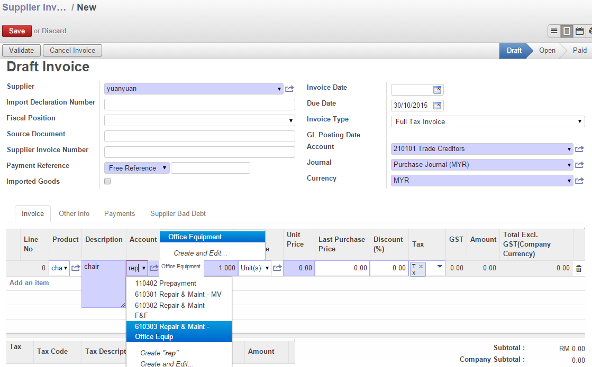592x367 pixels.
Task: Switch to calendar view
Action: (580, 31)
